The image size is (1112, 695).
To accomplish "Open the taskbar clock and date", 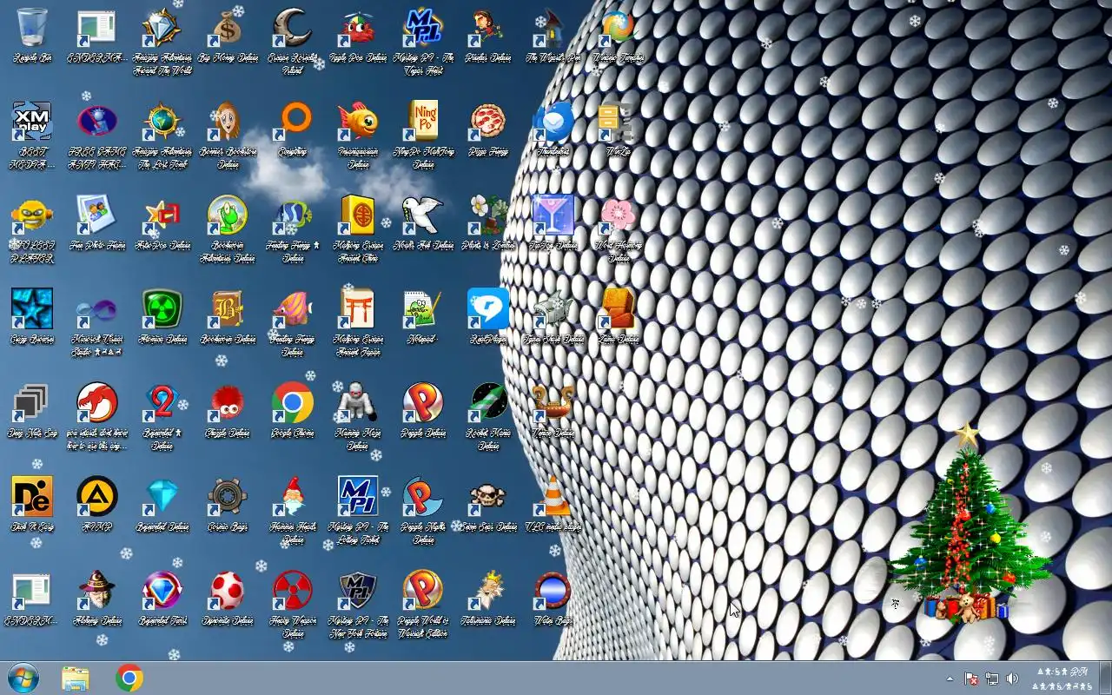I will tap(1062, 678).
